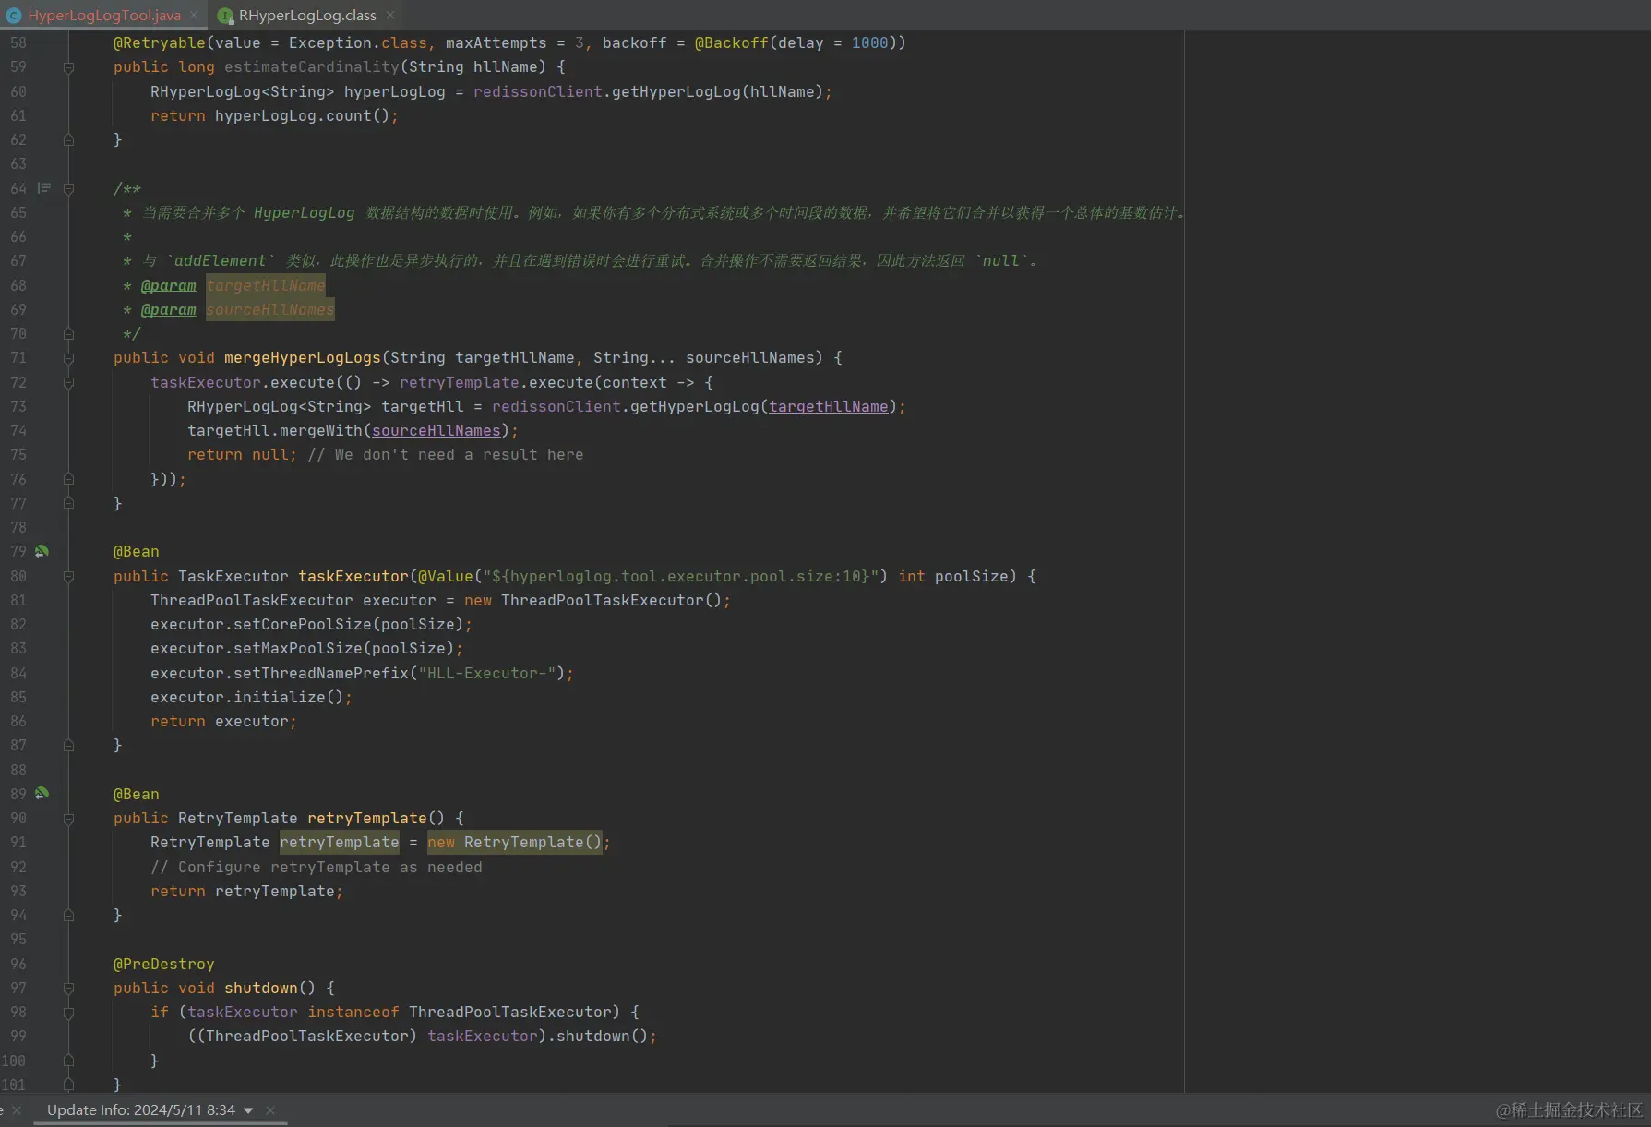1651x1127 pixels.
Task: Click hyperLogLog.count() on line 61
Action: click(x=302, y=115)
